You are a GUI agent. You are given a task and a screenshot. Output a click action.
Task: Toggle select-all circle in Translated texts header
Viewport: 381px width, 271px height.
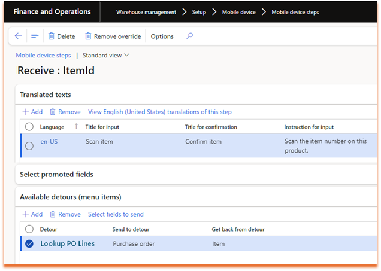point(29,127)
